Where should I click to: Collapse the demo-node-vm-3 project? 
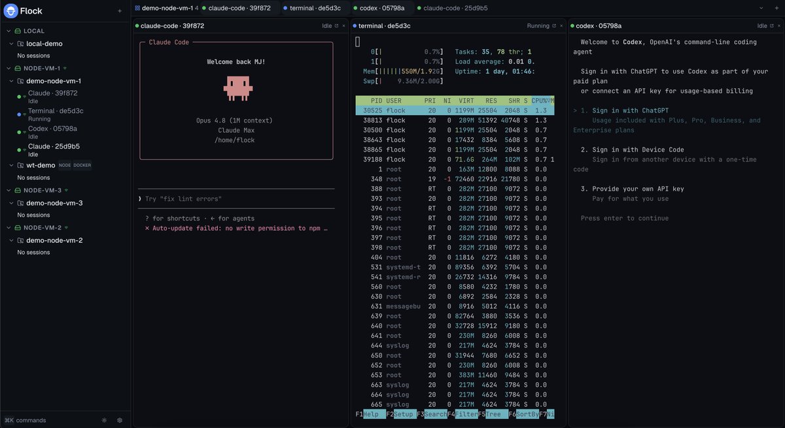12,203
